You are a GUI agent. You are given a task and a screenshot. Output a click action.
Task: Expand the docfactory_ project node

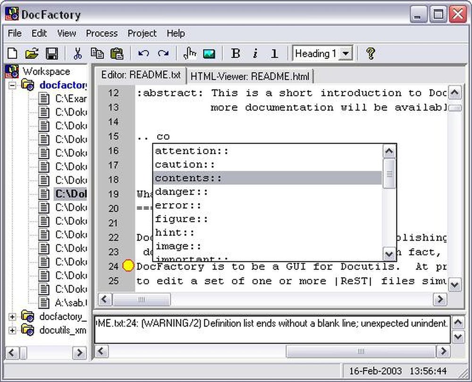(x=12, y=317)
